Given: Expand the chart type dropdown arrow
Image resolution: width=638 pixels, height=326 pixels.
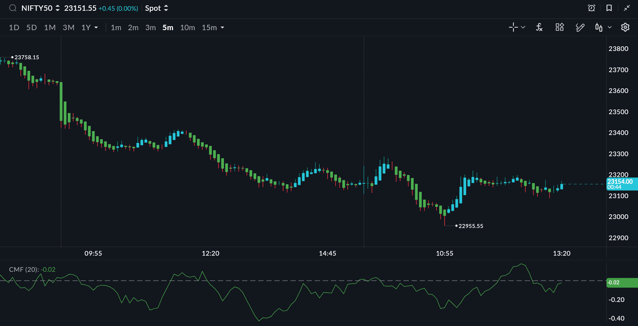Looking at the screenshot, I should point(609,27).
